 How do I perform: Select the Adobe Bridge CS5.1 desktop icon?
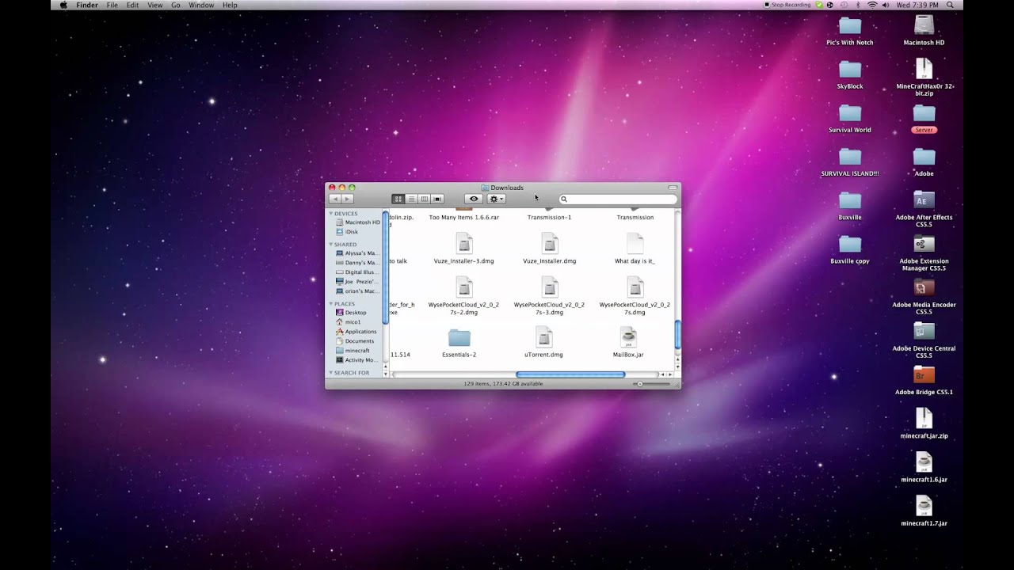(924, 375)
